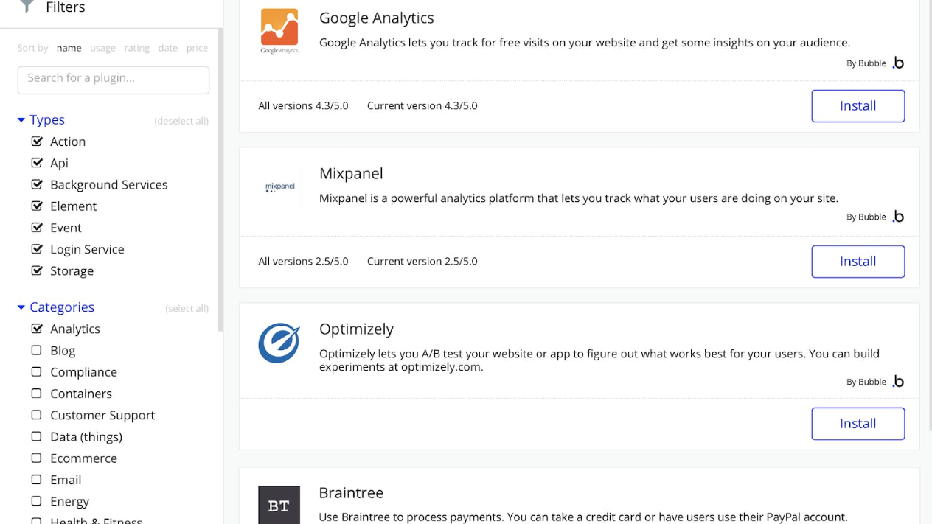This screenshot has width=932, height=524.
Task: Click Bubble logo on Optimizely card
Action: pos(898,382)
